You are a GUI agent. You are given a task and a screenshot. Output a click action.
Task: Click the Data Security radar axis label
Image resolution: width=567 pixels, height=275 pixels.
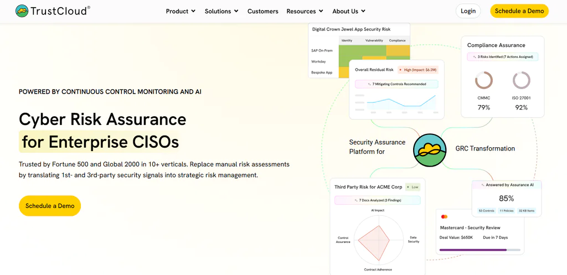414,240
